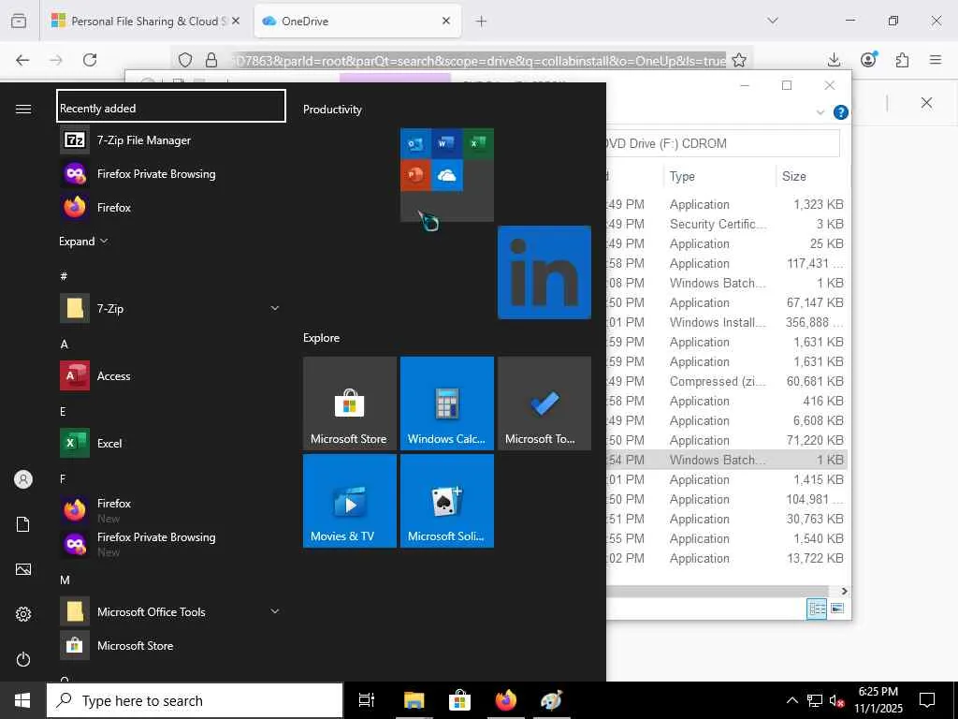The height and width of the screenshot is (719, 958).
Task: Click the taskbar search box
Action: click(195, 700)
